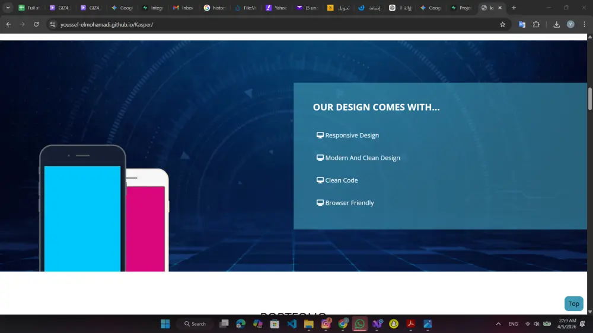
Task: Switch to the histor Google search tab
Action: tap(215, 8)
